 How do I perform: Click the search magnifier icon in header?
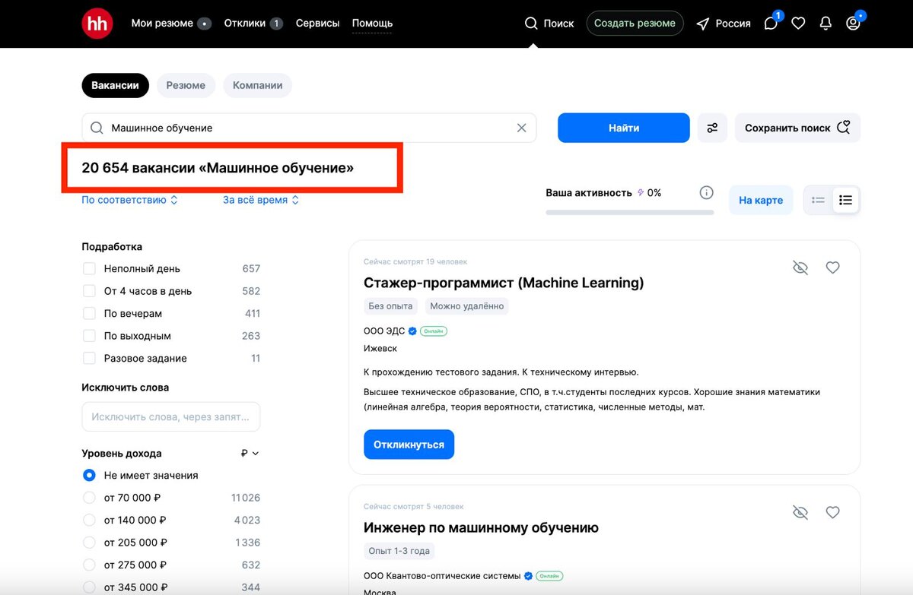531,24
